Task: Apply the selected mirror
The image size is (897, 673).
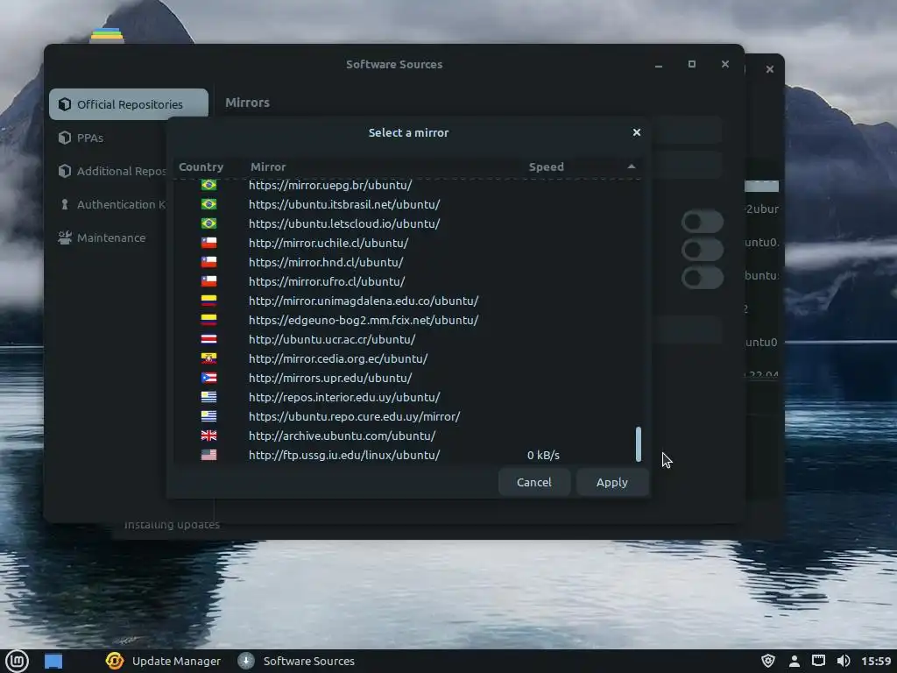Action: pyautogui.click(x=612, y=483)
